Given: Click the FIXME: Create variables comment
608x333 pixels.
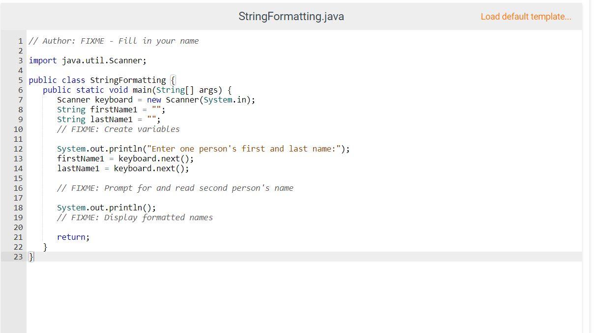Looking at the screenshot, I should pyautogui.click(x=118, y=129).
